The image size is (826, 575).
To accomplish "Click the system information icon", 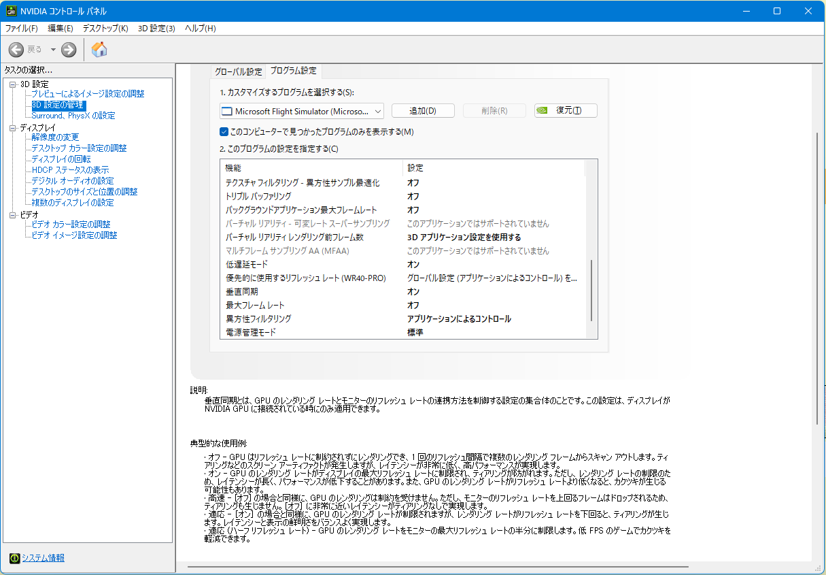I will point(14,558).
